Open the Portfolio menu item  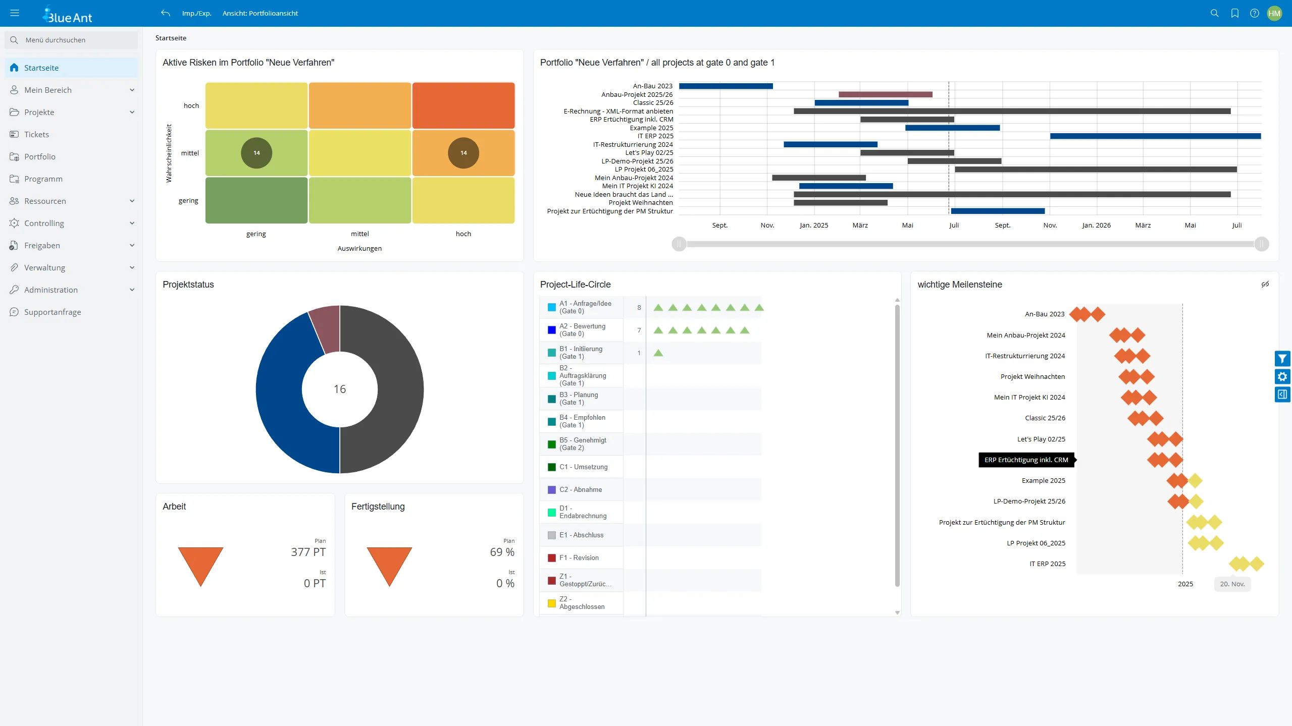[40, 156]
